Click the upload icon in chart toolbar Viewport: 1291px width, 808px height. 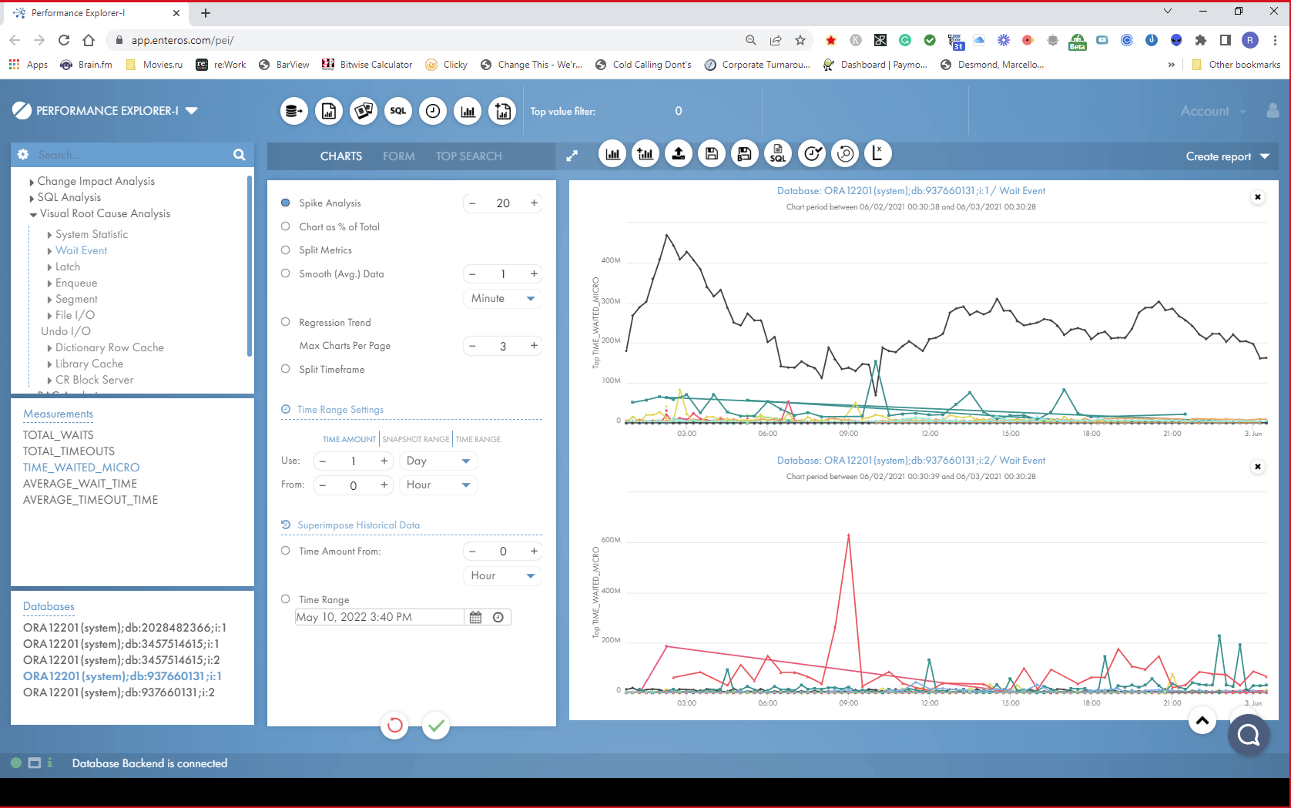679,154
